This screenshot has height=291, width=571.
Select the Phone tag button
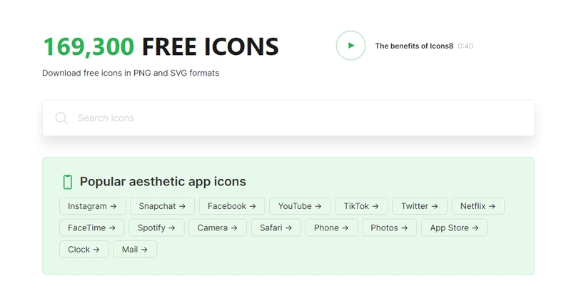(332, 228)
